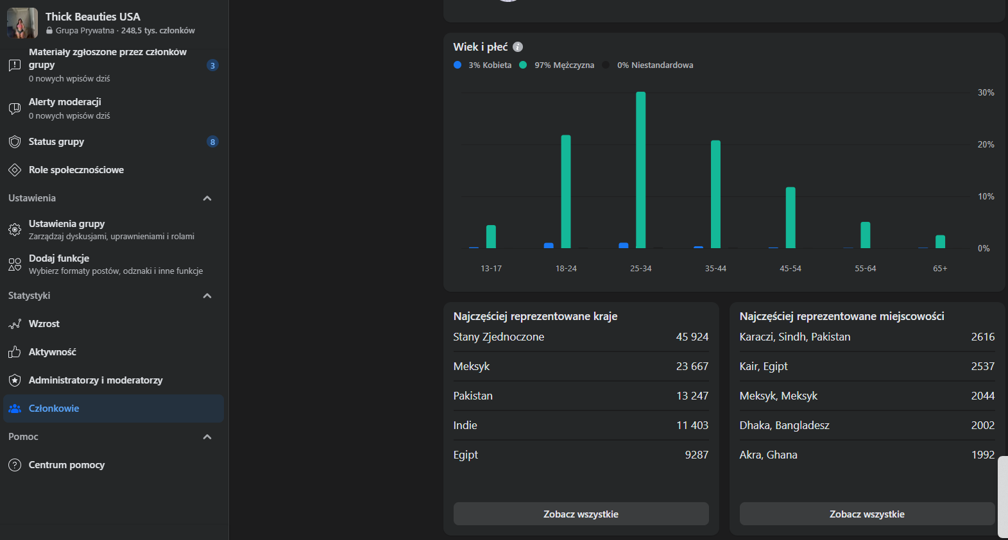Open Centrum pomocy link
Viewport: 1008px width, 540px height.
pyautogui.click(x=67, y=465)
